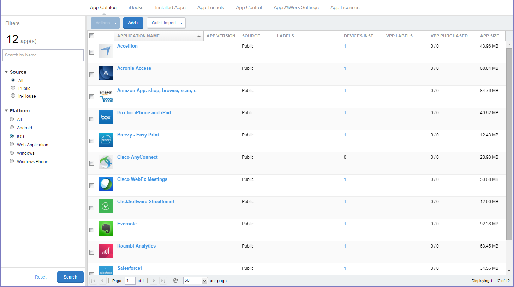The width and height of the screenshot is (514, 287).
Task: Open the Breezy - Easy Print link
Action: click(x=138, y=135)
